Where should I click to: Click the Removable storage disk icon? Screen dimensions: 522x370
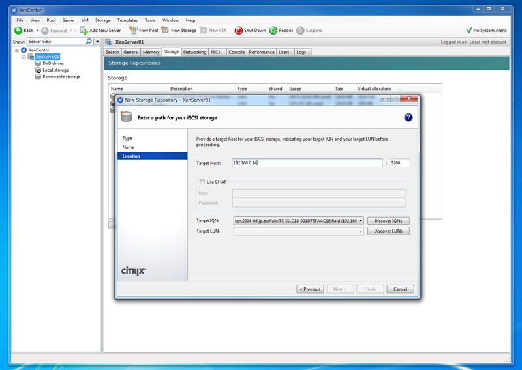38,77
